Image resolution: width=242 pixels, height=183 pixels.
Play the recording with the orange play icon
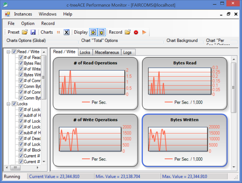[144, 32]
